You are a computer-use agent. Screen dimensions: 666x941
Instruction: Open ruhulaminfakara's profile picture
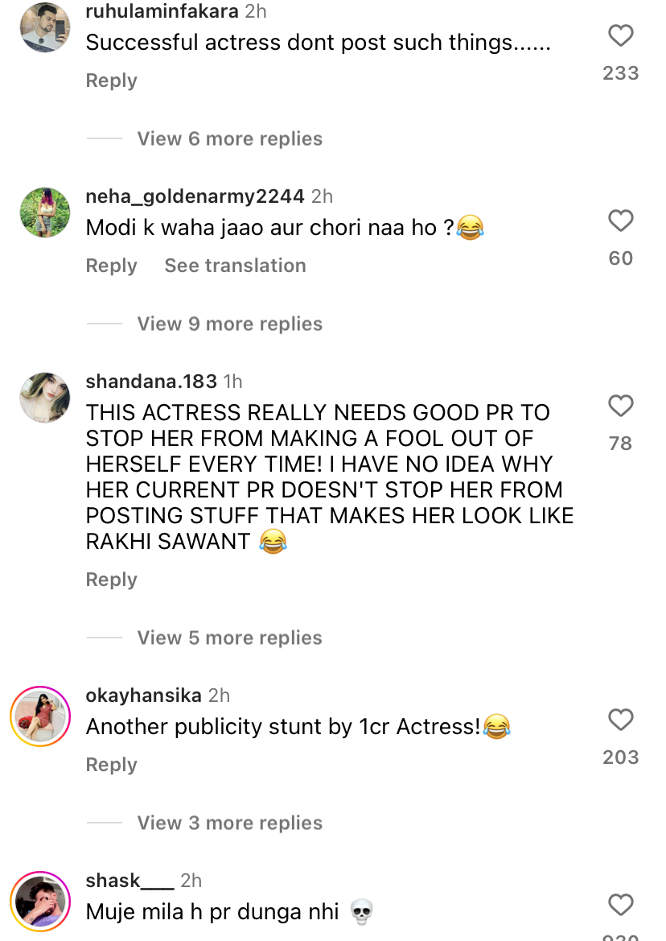pos(45,28)
